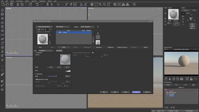Screen dimensions: 199x112
Task: Open the Mode Procedural dropdown
Action: [x=46, y=51]
